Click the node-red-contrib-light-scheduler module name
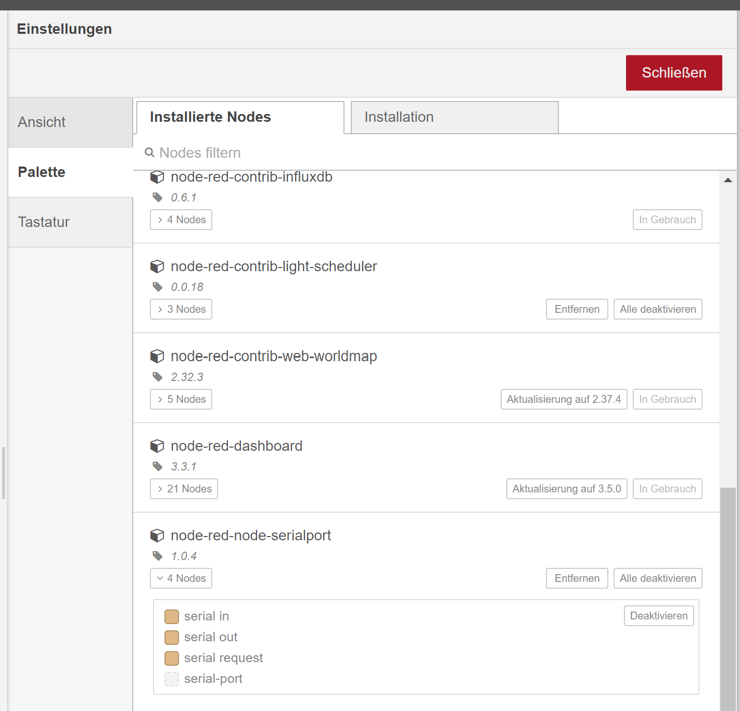This screenshot has height=711, width=740. click(274, 266)
